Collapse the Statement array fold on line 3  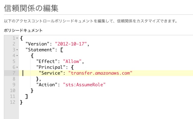click(17, 50)
